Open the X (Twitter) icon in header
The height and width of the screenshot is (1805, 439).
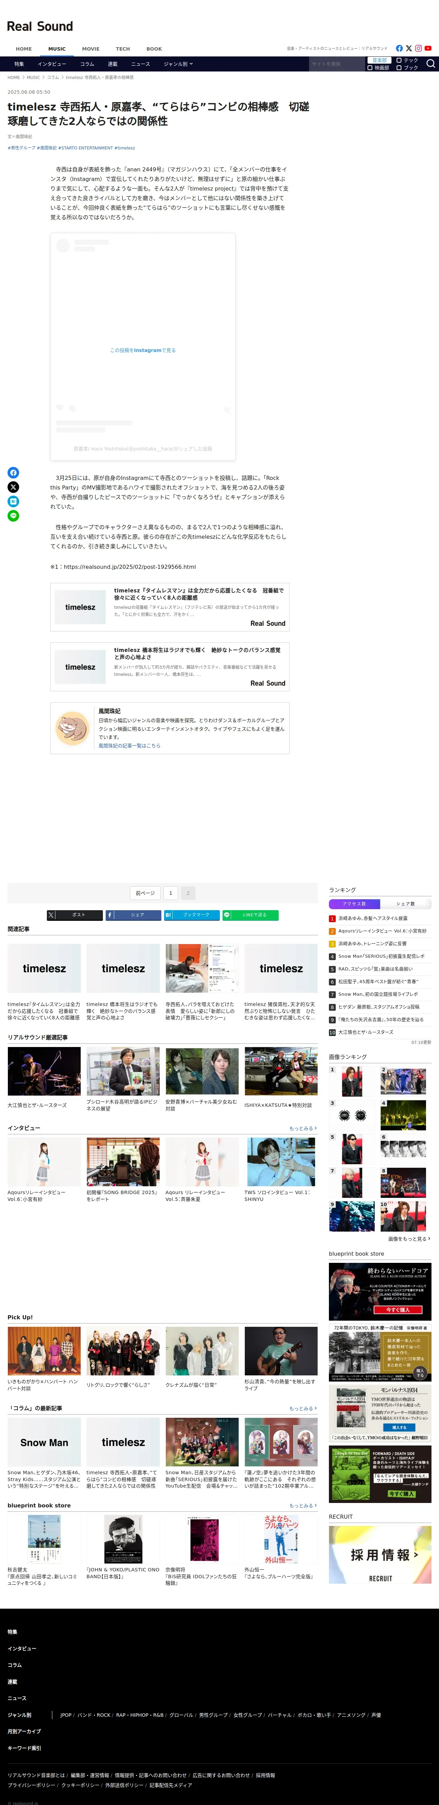point(409,48)
